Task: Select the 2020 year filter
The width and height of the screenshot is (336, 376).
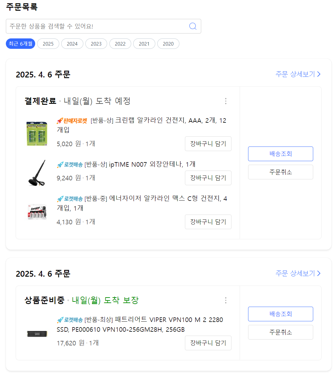Action: [168, 43]
